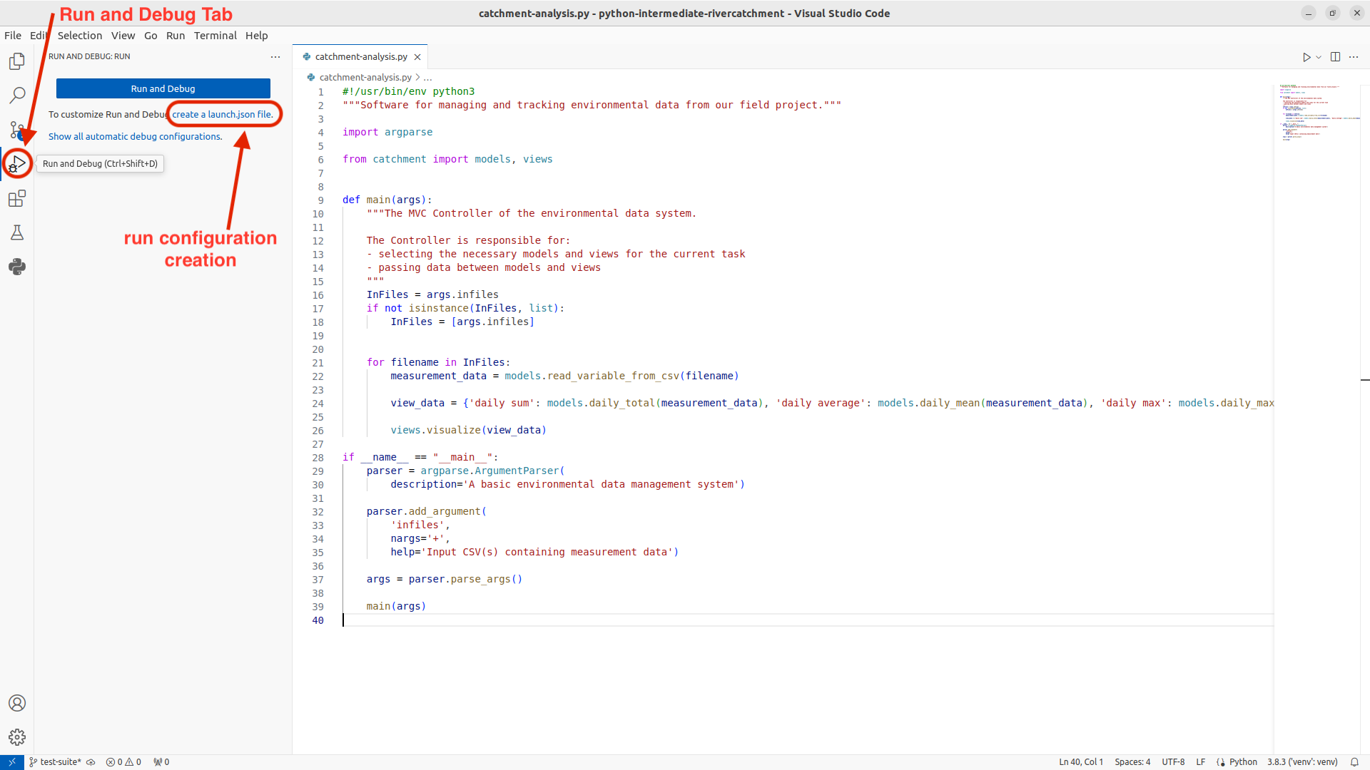Change indentation via Spaces: 4
1370x770 pixels.
click(x=1132, y=762)
